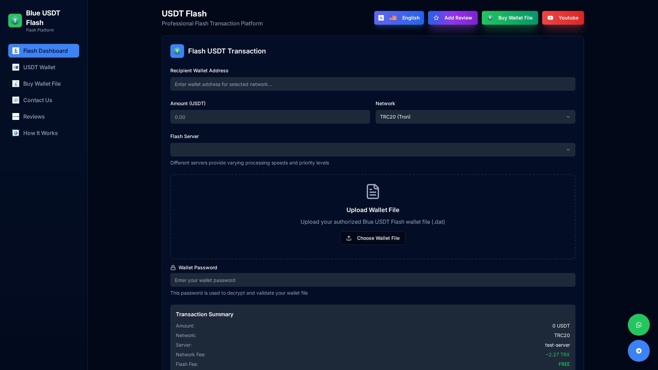Open How It Works section

(x=44, y=133)
